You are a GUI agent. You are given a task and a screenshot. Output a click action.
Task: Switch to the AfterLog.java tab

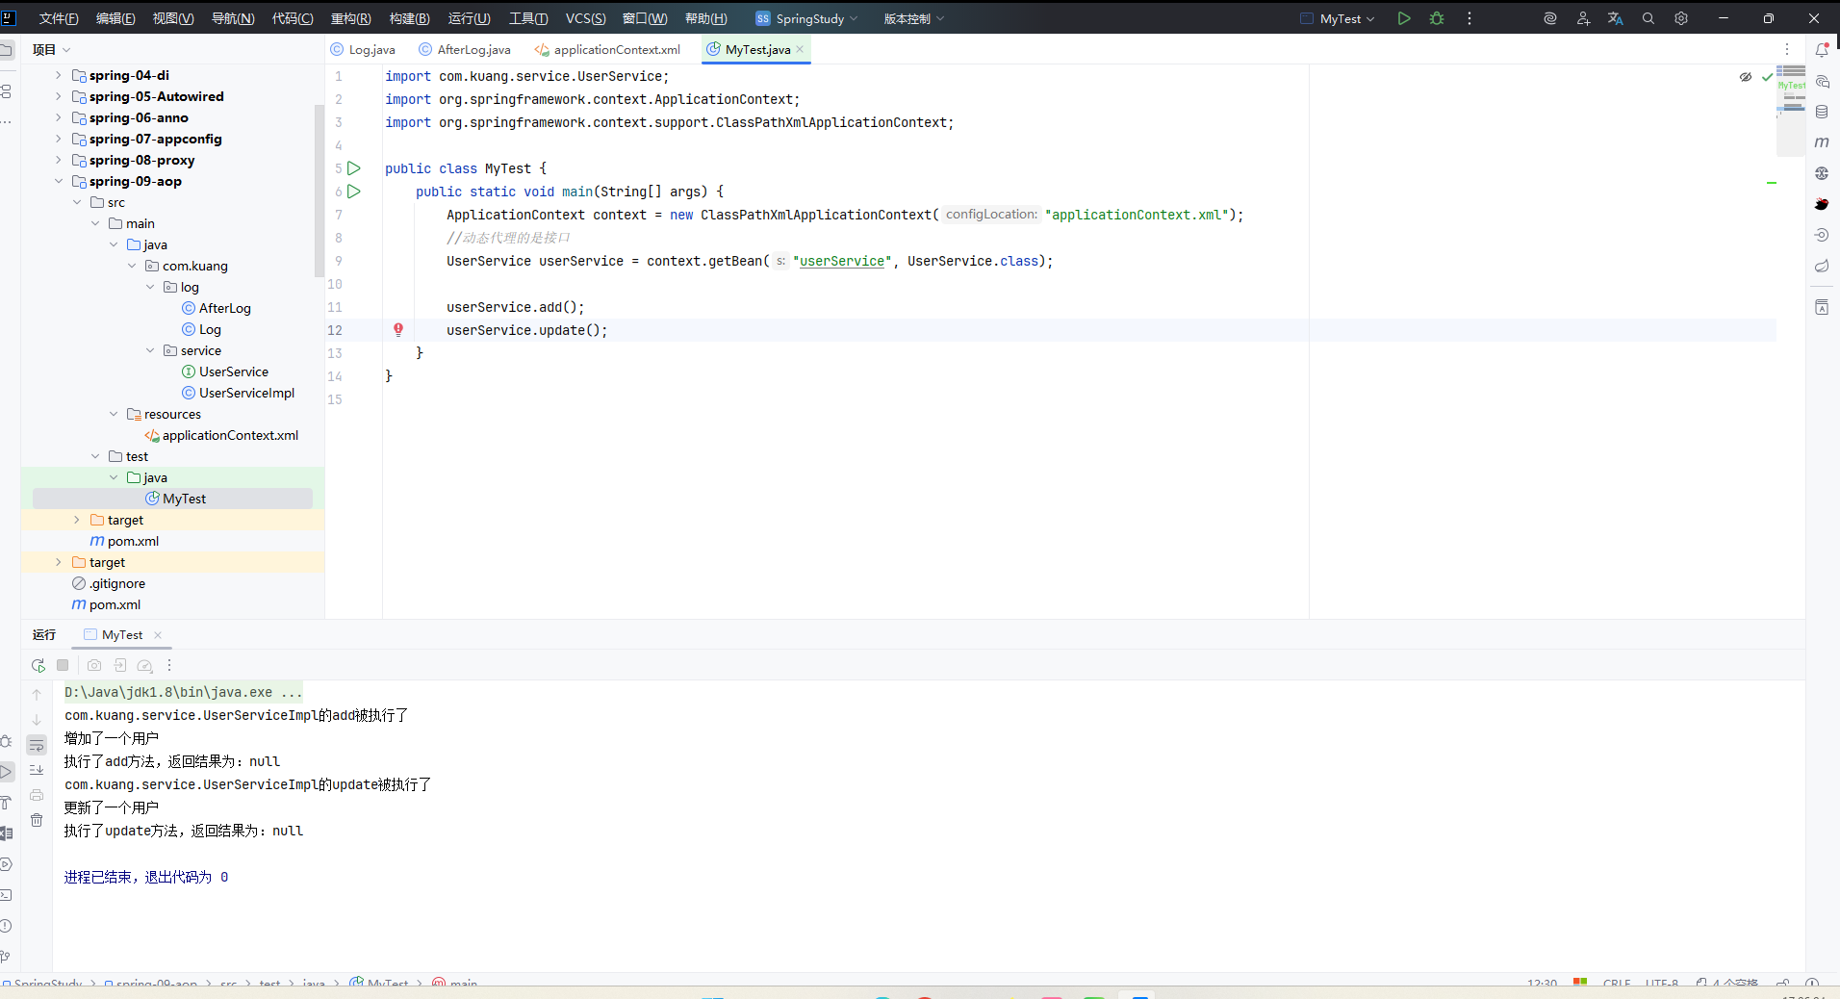[x=466, y=50]
